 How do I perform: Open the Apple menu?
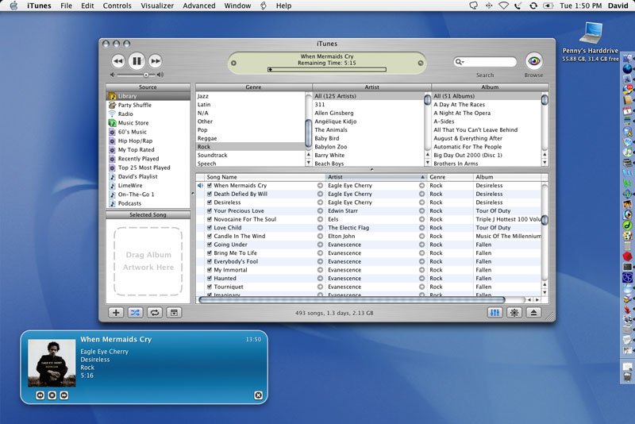tap(13, 6)
